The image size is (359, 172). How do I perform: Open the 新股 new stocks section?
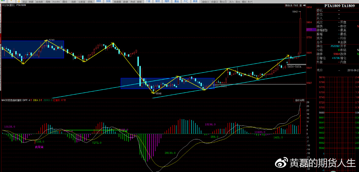(139, 2)
